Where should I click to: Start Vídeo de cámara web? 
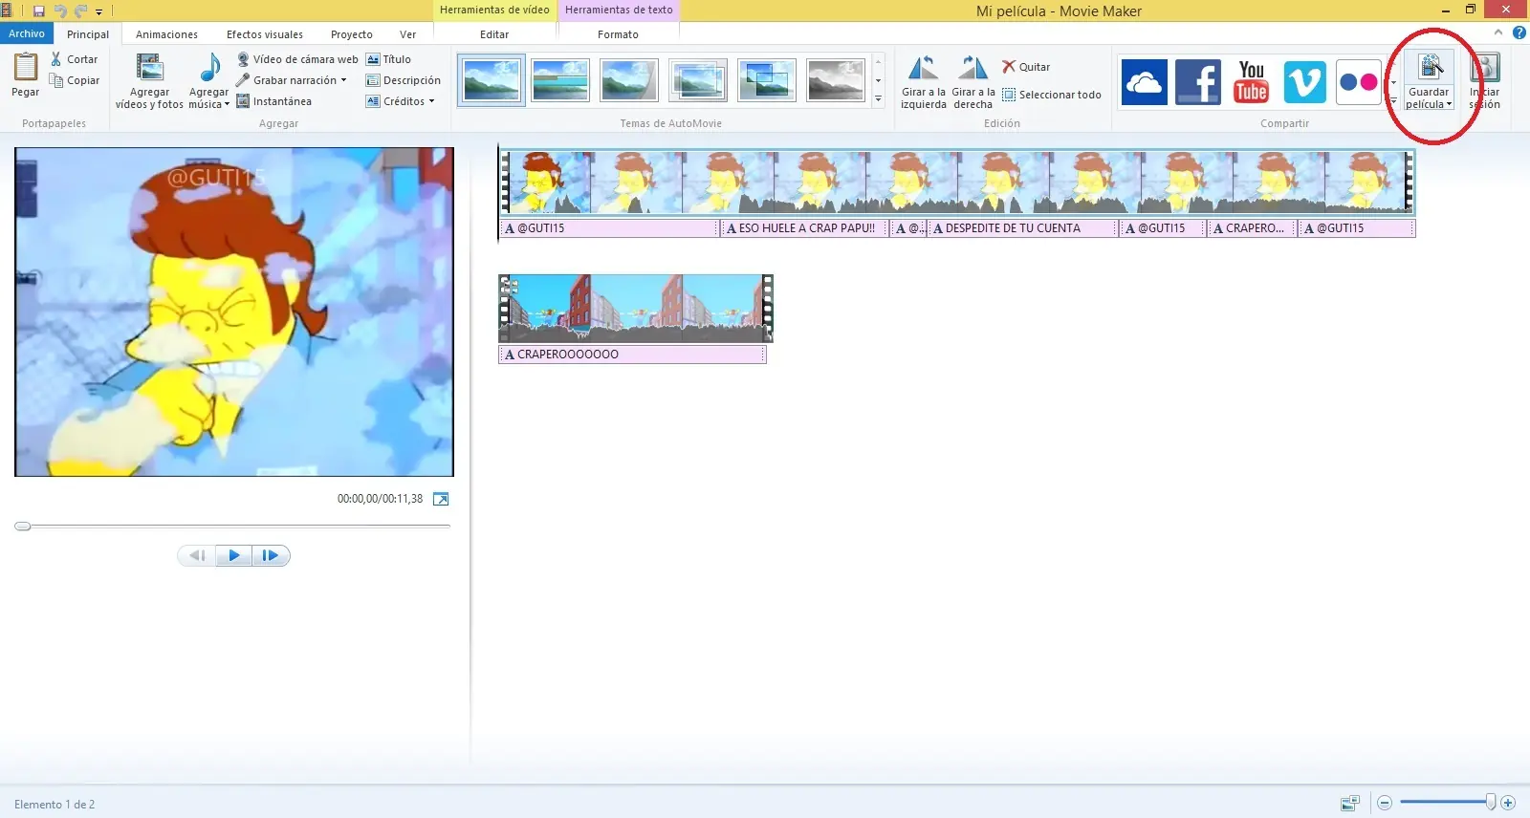click(297, 59)
